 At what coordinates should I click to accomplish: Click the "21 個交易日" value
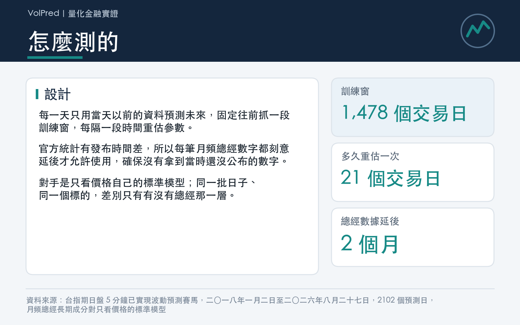click(x=391, y=178)
